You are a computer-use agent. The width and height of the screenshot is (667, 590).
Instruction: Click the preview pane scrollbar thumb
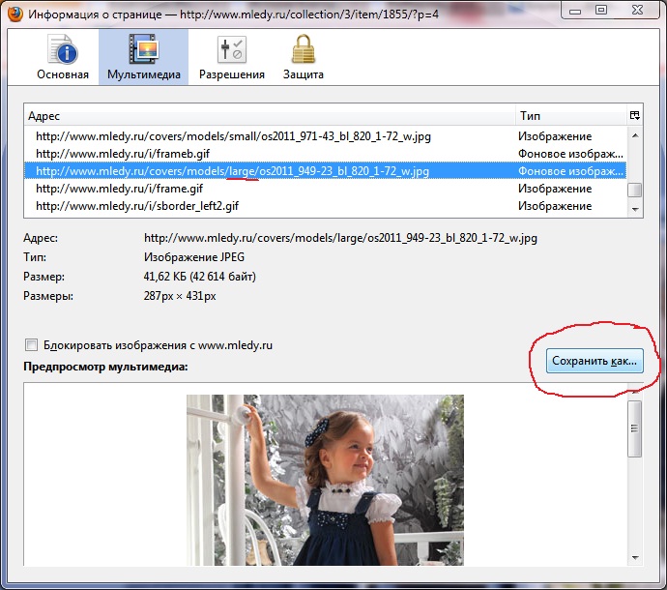[635, 428]
